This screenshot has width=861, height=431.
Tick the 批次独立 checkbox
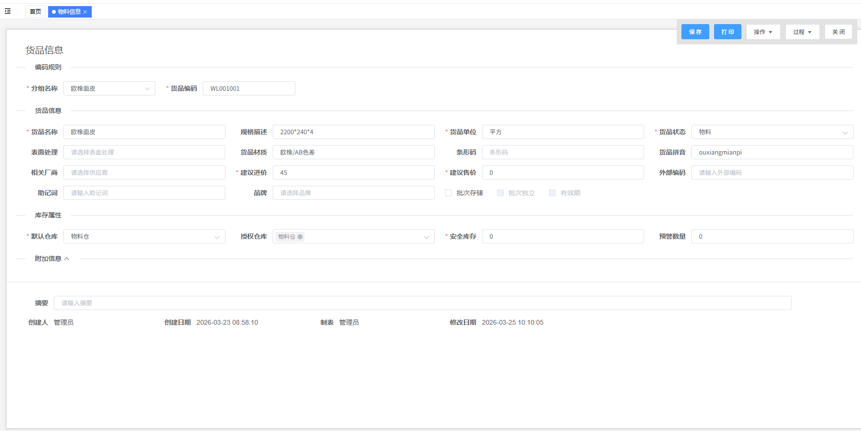500,193
